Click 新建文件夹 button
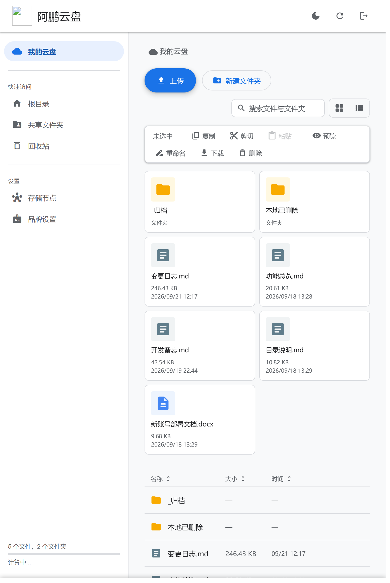 pos(236,80)
